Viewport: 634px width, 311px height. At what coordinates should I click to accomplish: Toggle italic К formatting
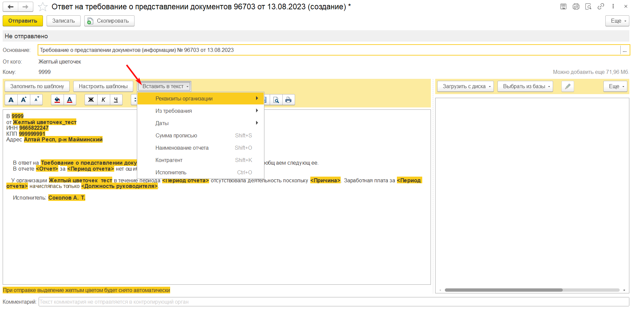coord(104,100)
